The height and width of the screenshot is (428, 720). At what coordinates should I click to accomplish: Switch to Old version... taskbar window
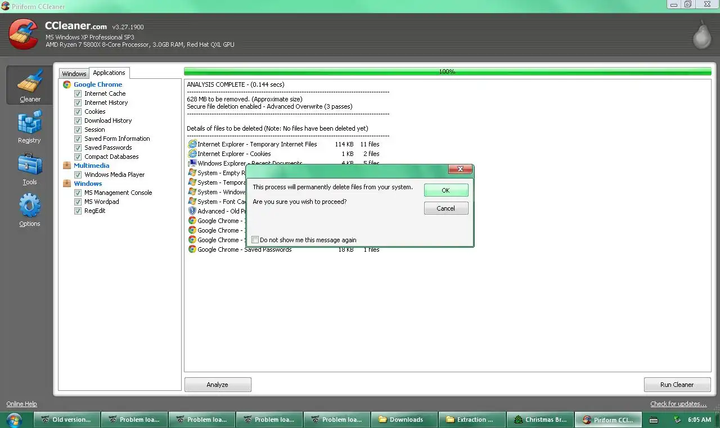[x=67, y=420]
